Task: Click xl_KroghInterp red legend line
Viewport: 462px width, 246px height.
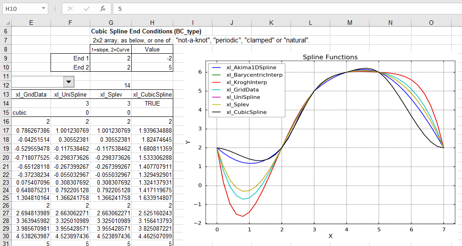Action: [x=216, y=83]
